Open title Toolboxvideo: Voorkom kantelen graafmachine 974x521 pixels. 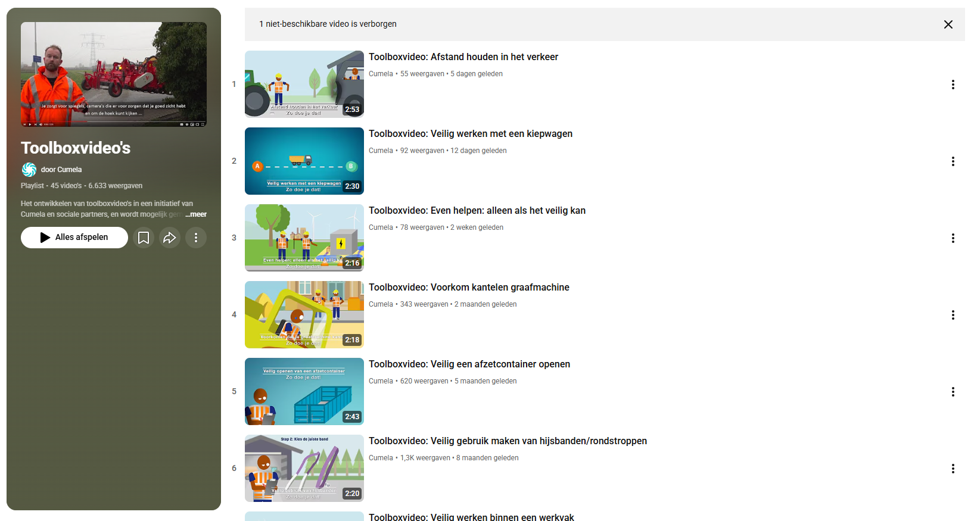pos(469,288)
